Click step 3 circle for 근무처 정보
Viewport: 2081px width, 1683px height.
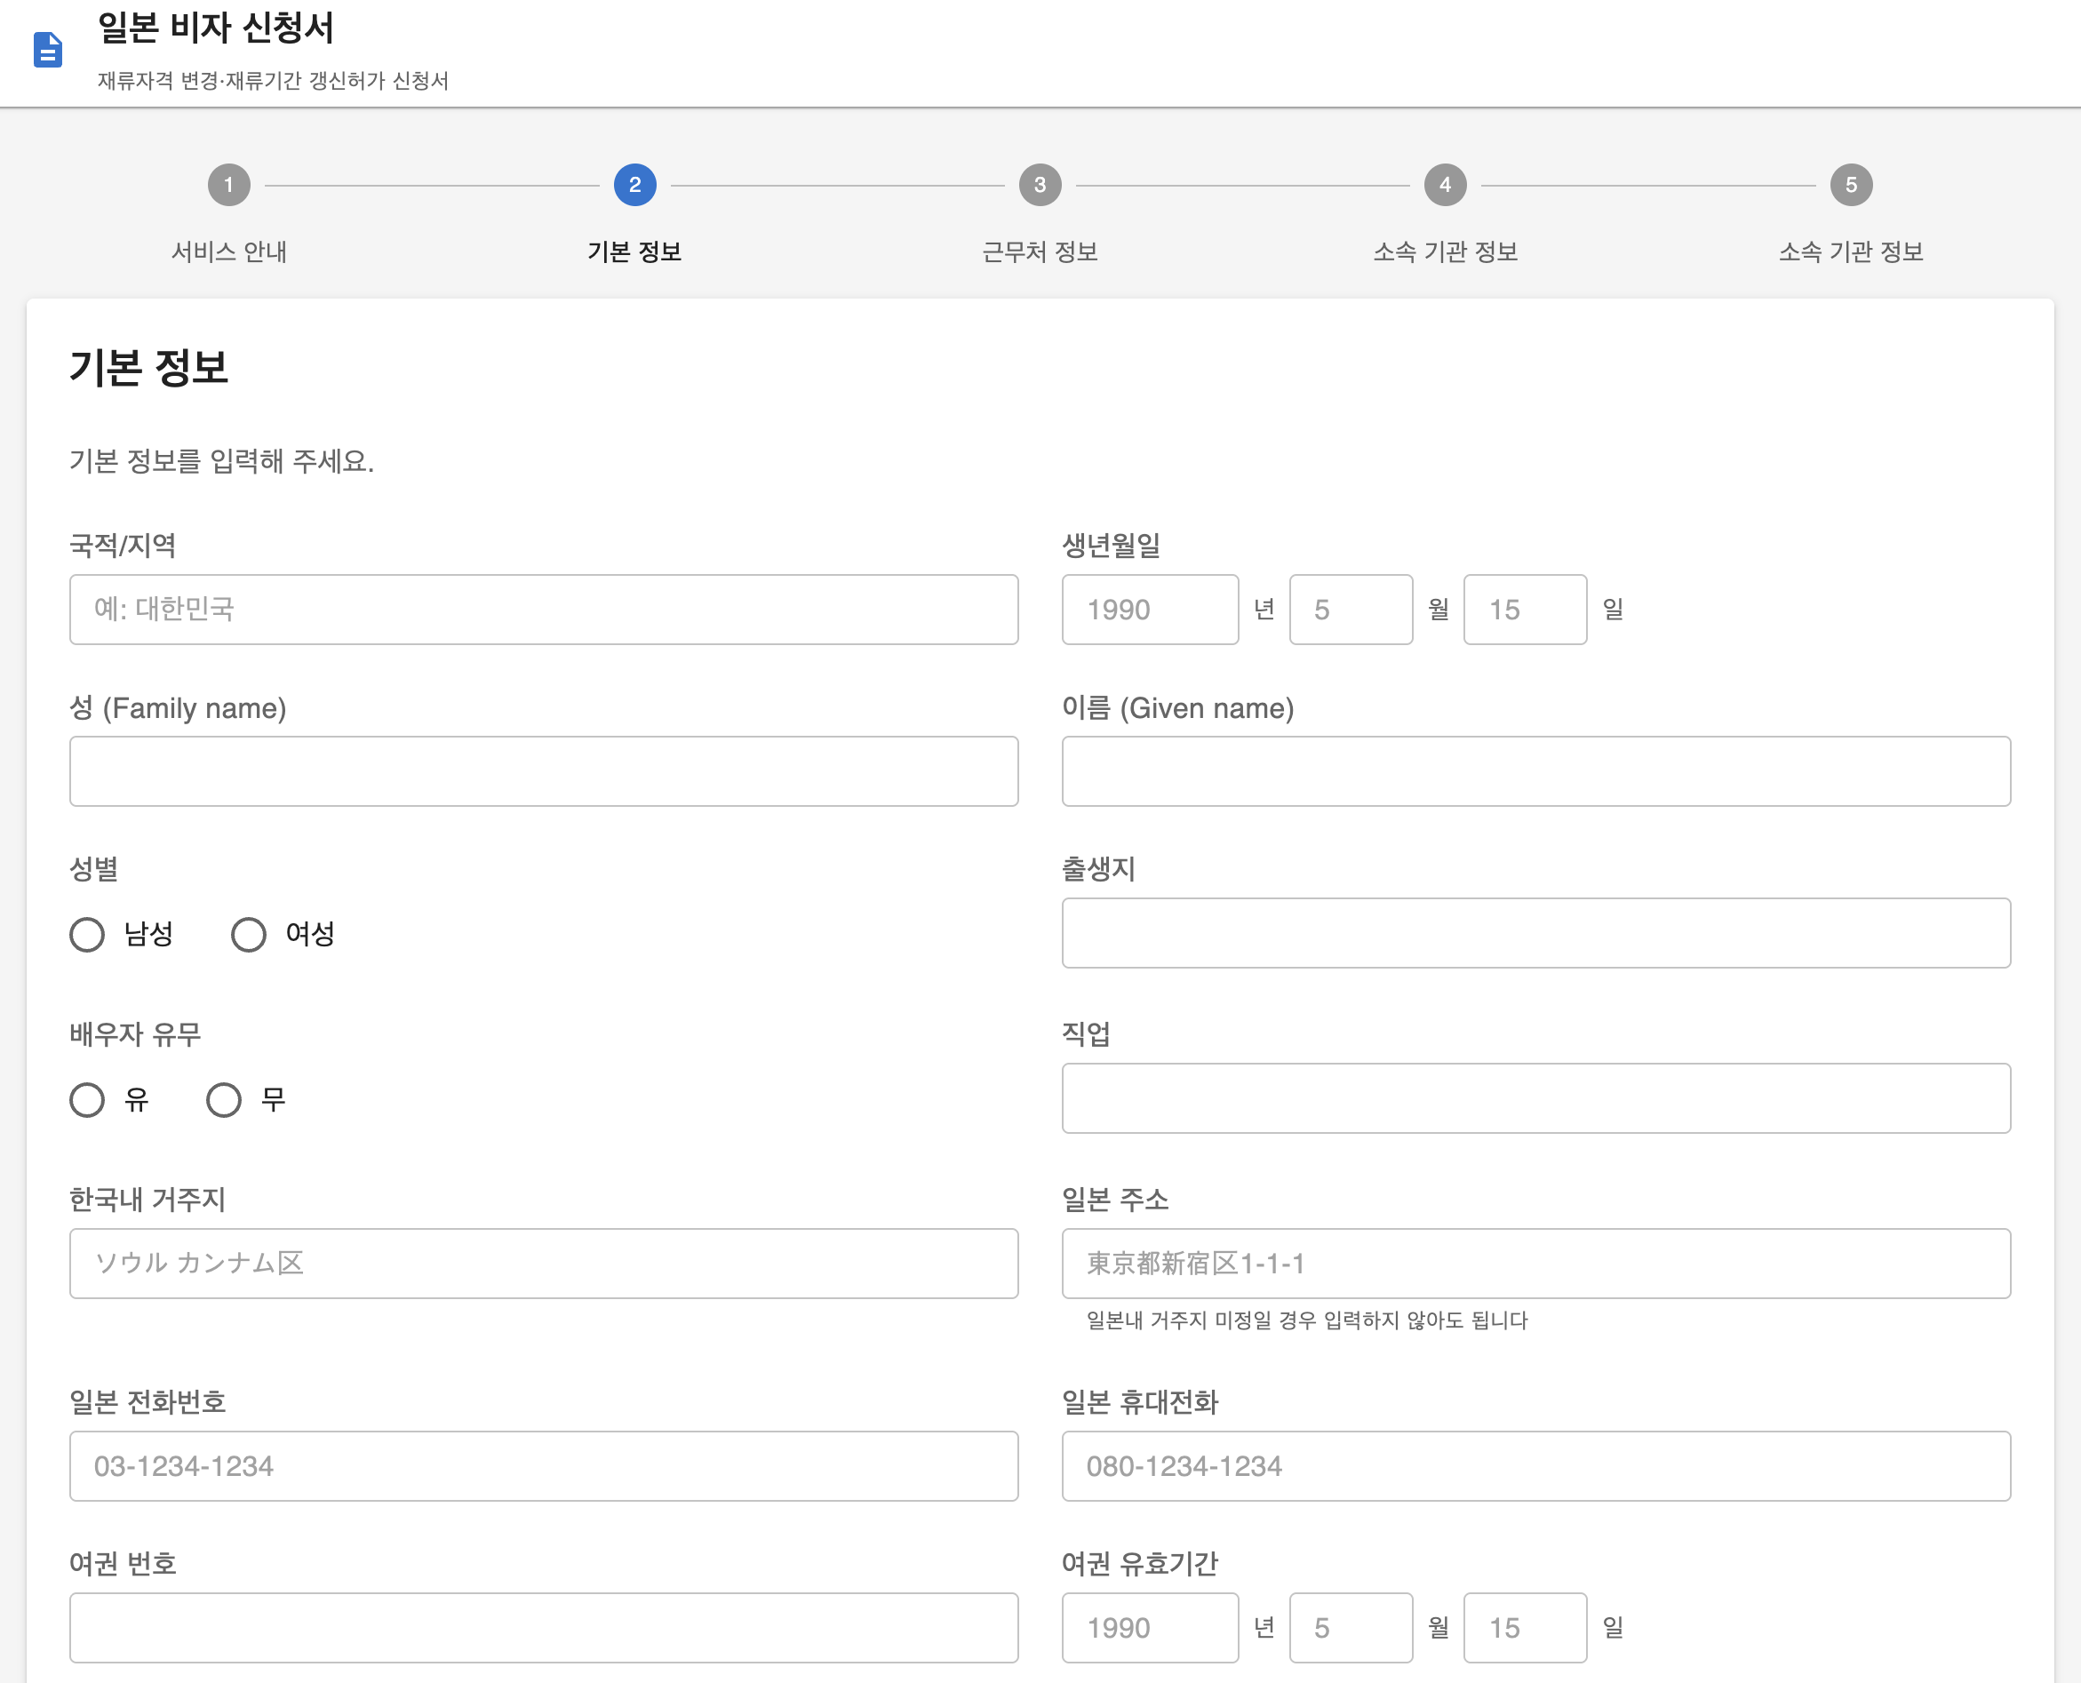click(x=1039, y=184)
